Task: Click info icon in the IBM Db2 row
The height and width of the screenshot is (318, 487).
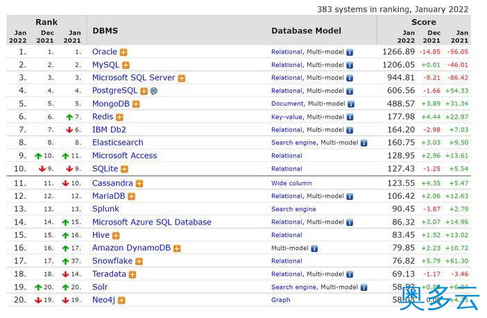Action: click(x=350, y=130)
